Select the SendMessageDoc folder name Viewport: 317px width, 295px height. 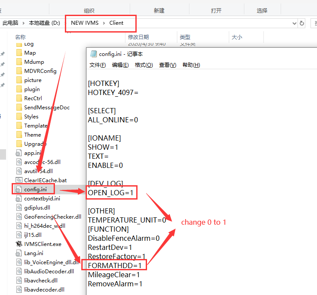[47, 108]
